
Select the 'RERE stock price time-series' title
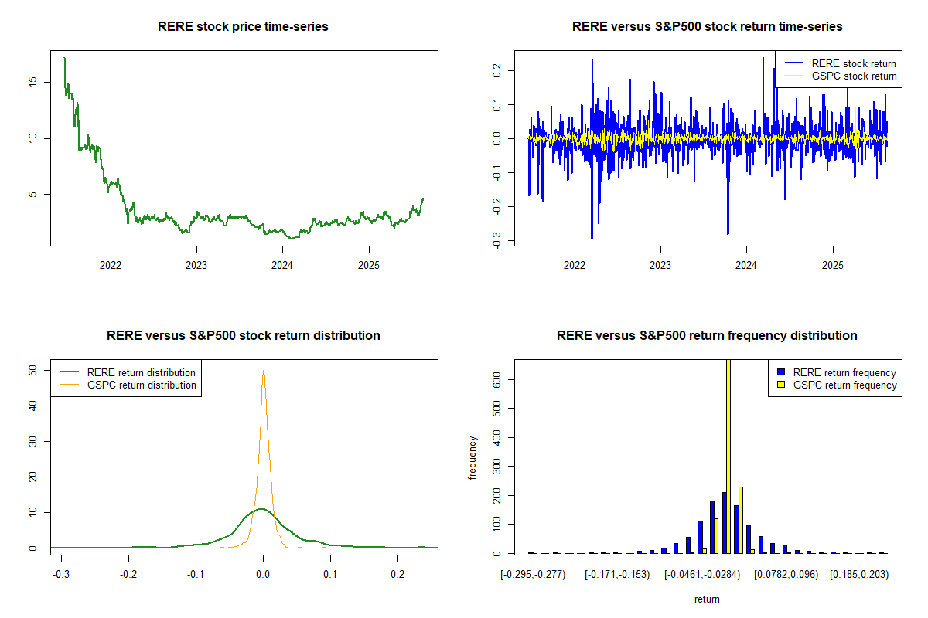point(243,27)
